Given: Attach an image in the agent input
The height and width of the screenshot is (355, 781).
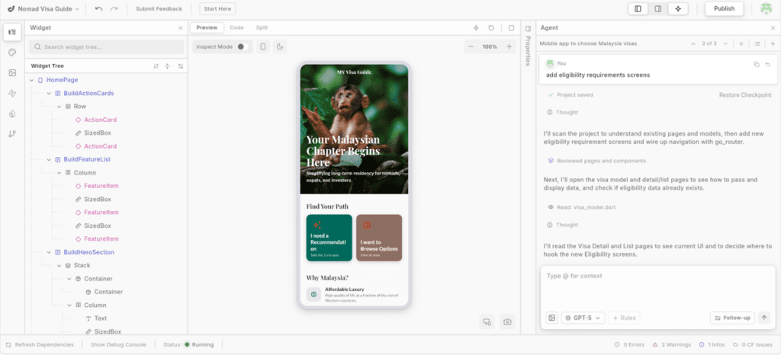Looking at the screenshot, I should point(552,318).
